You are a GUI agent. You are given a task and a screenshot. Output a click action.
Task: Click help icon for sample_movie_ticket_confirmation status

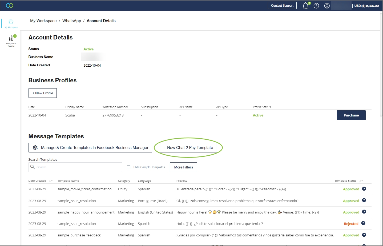[364, 189]
